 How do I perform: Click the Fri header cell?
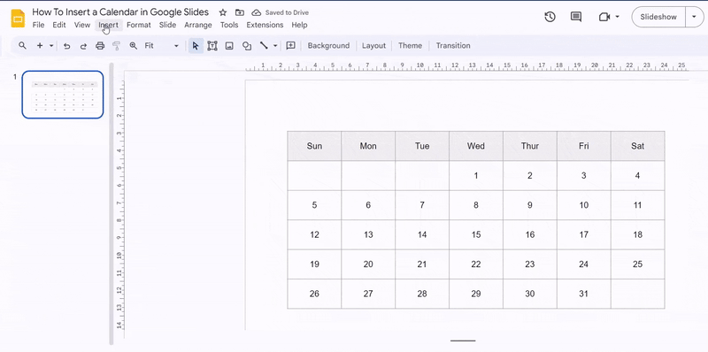(x=584, y=146)
